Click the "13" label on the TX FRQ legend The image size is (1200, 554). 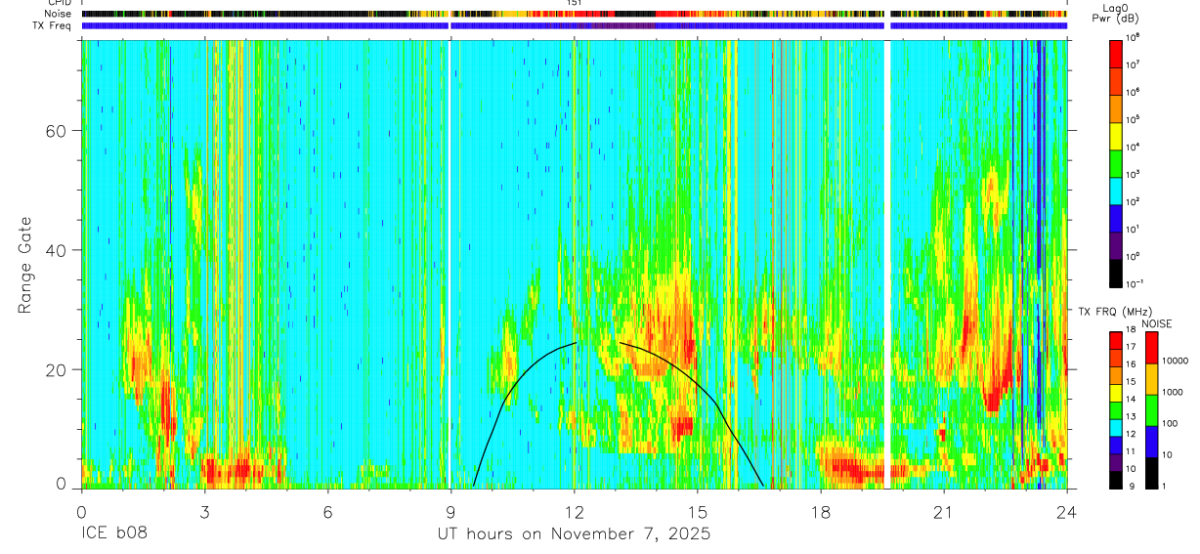1132,416
